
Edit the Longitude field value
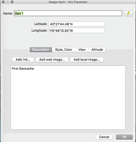point(77,31)
